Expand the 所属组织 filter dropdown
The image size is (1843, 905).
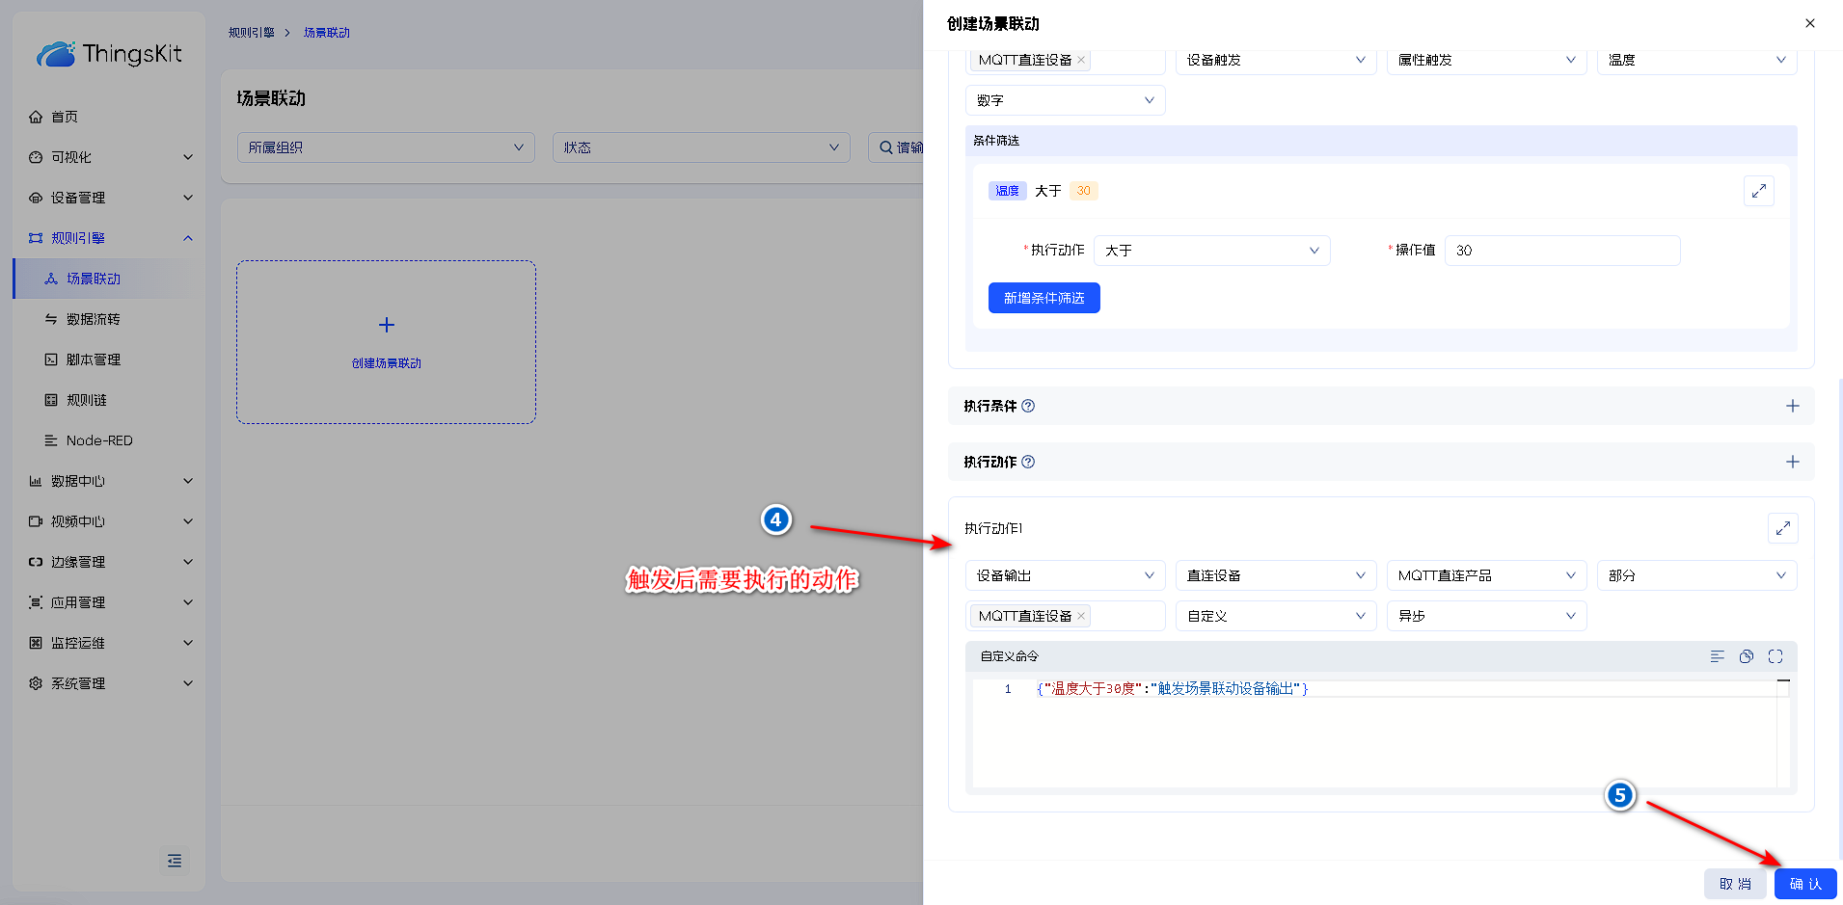[x=386, y=147]
